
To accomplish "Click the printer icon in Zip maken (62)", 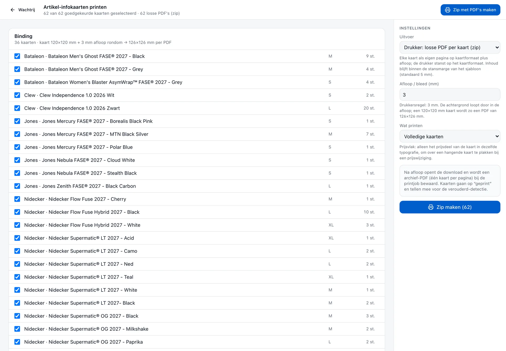I will (x=431, y=207).
